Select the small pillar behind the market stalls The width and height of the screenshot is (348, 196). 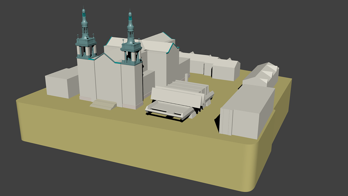tap(186, 77)
